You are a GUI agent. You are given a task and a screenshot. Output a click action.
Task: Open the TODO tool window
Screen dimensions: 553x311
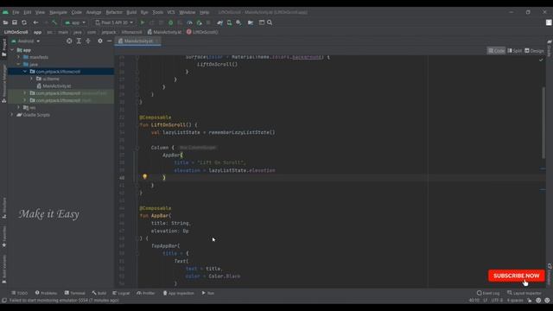tap(19, 293)
